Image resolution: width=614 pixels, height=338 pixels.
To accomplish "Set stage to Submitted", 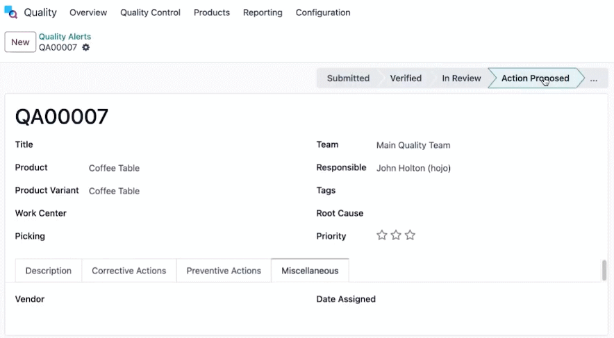I will (348, 78).
